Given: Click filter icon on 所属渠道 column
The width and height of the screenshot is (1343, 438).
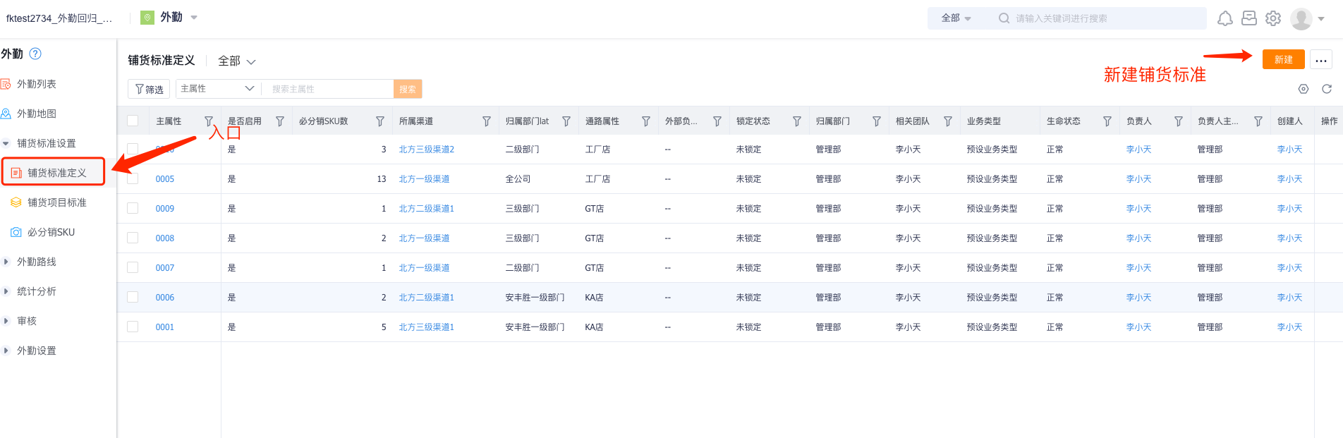Looking at the screenshot, I should coord(486,121).
